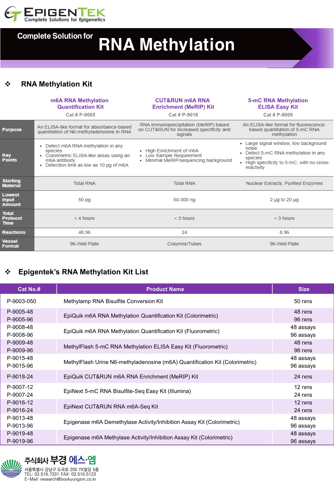Screen dimensions: 334x482
Task: Select the Cat # P-9009 label
Action: coord(278,115)
